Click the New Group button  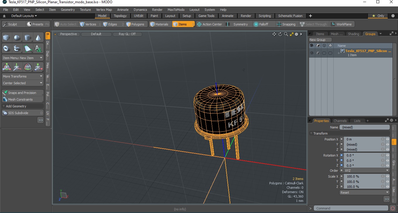(320, 40)
